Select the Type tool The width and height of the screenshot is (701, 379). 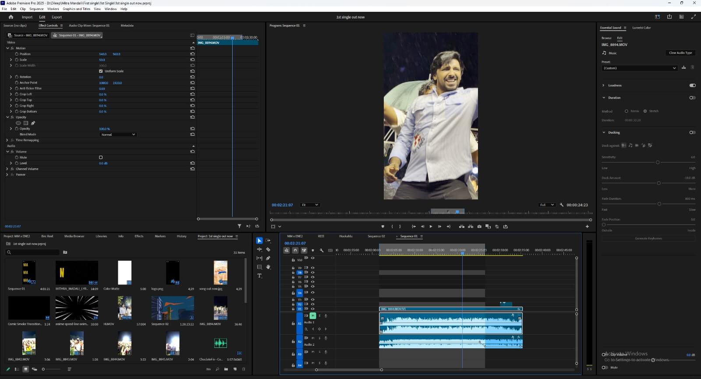point(259,276)
